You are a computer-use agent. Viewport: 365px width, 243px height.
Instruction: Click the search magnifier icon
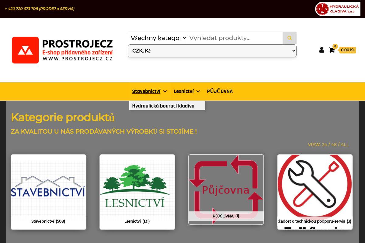tap(289, 38)
